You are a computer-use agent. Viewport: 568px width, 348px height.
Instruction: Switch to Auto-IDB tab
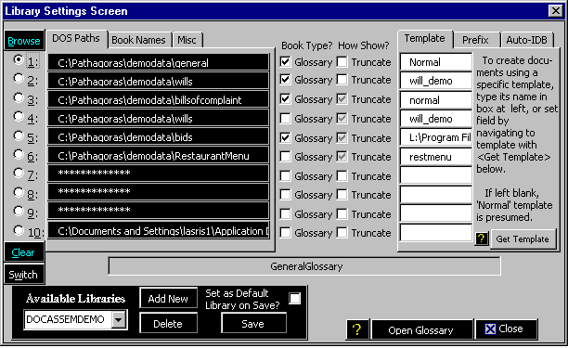point(527,40)
